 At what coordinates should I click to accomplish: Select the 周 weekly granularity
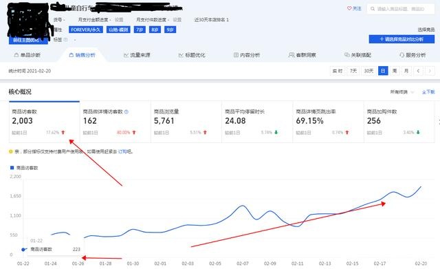[x=395, y=71]
